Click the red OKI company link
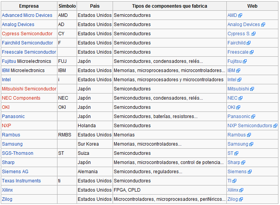 (x=6, y=107)
